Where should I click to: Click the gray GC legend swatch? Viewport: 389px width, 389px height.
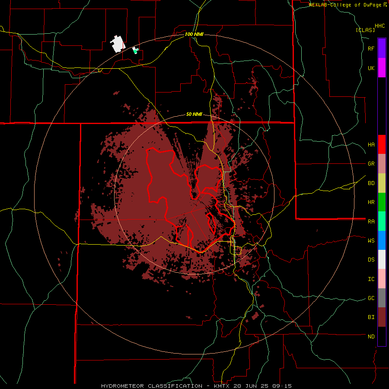click(382, 298)
